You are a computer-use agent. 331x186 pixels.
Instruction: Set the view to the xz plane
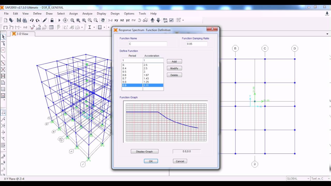tap(122, 20)
